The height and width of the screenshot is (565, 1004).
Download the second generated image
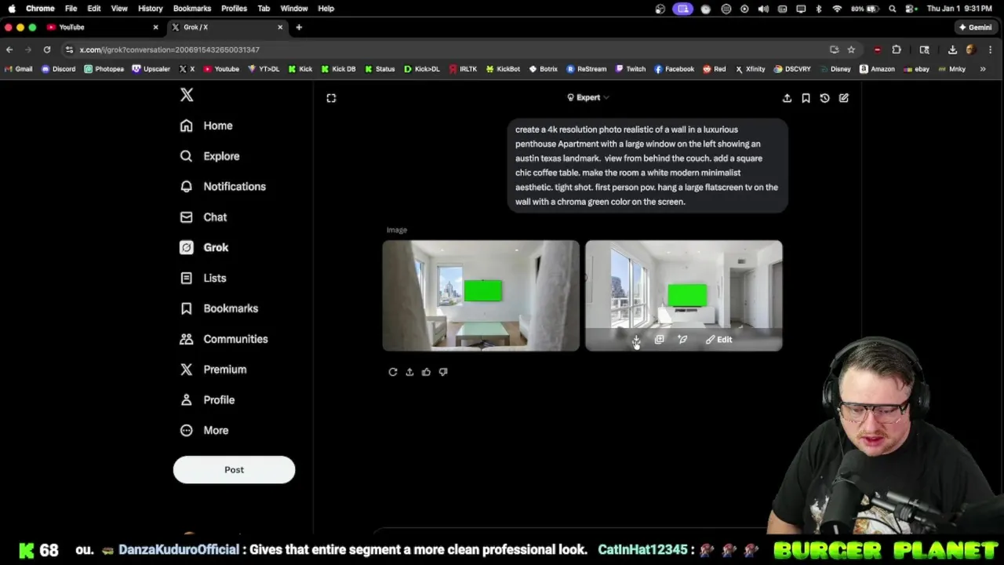click(x=636, y=340)
